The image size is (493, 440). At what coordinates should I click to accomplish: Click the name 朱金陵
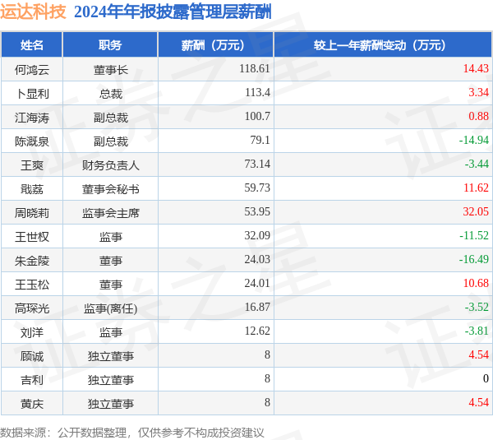pos(32,261)
